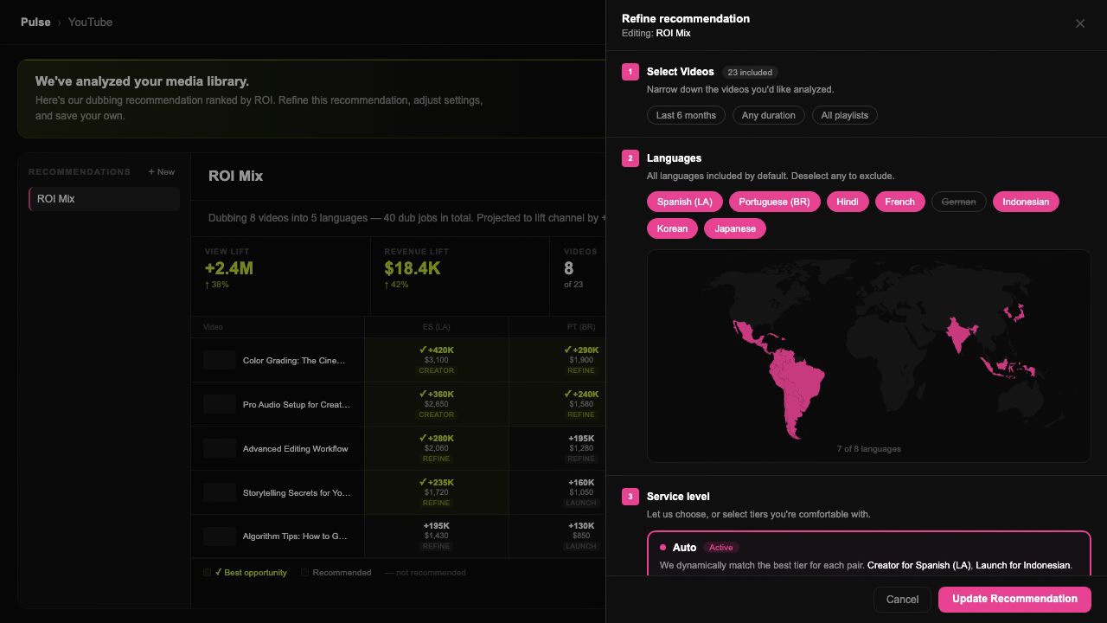Click the Languages section heading
The image size is (1107, 623).
[x=674, y=158]
